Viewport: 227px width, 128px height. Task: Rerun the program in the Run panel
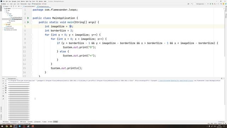(x=3, y=81)
